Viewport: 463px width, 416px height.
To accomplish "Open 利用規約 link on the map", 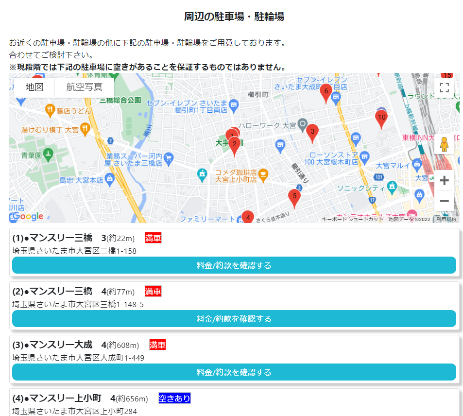I will pos(446,219).
